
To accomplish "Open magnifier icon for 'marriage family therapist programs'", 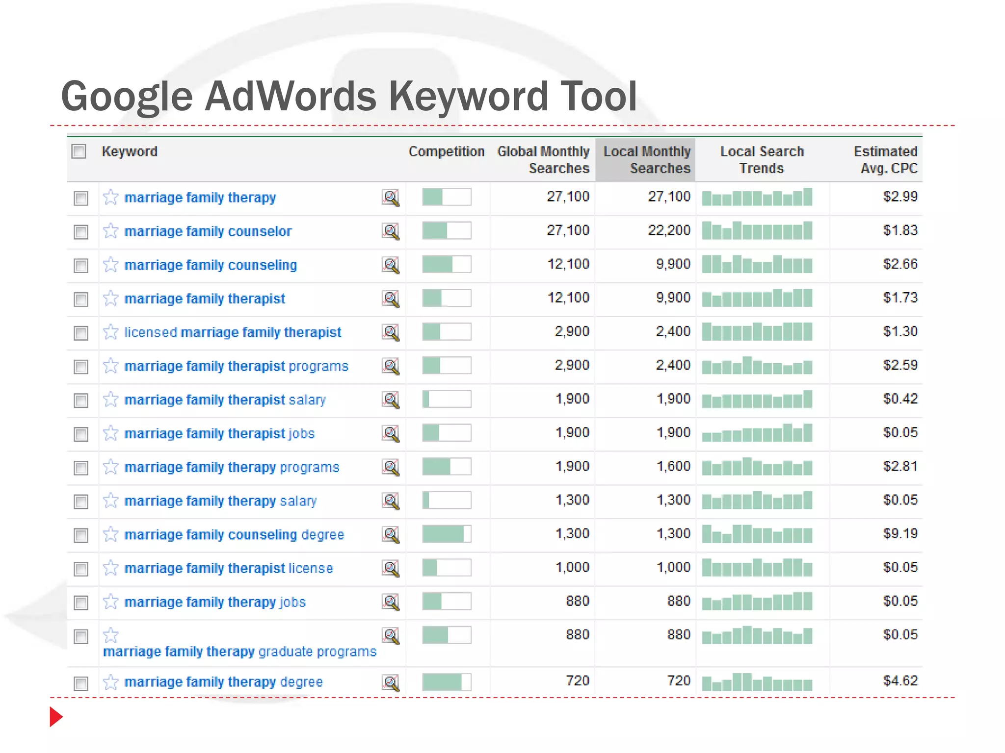I will click(391, 366).
